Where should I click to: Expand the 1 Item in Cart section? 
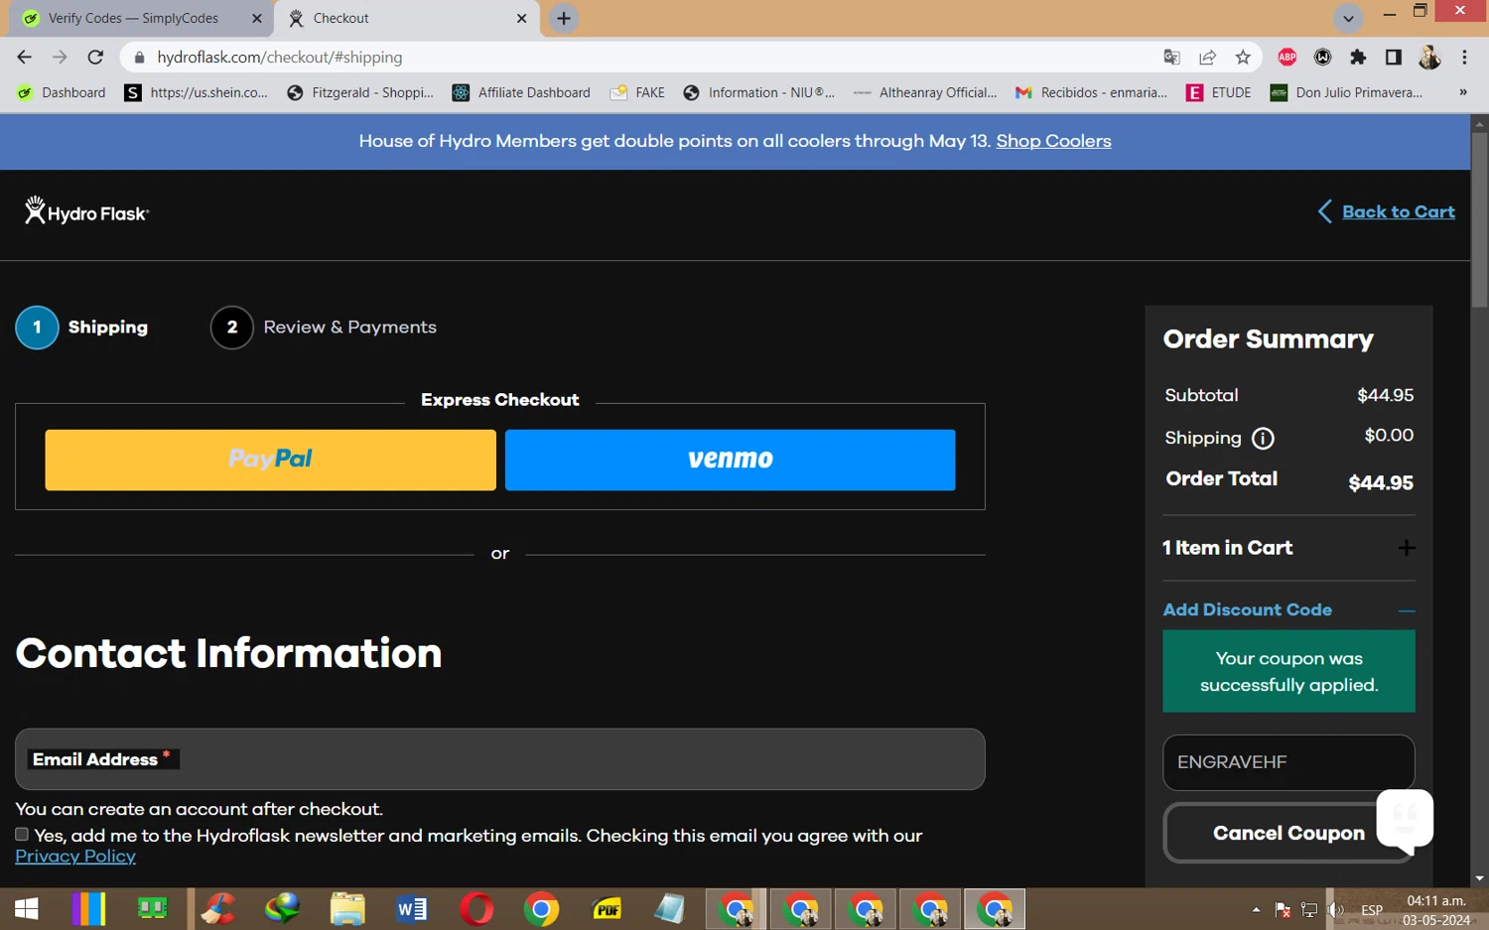(1288, 548)
